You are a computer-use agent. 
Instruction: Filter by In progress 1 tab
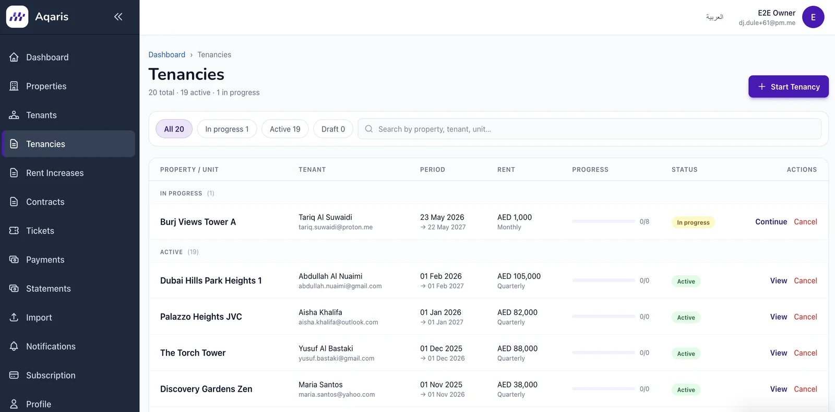[227, 129]
